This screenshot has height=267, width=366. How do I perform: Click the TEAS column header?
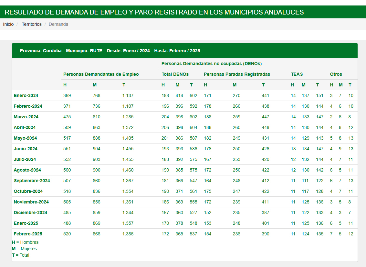[297, 74]
